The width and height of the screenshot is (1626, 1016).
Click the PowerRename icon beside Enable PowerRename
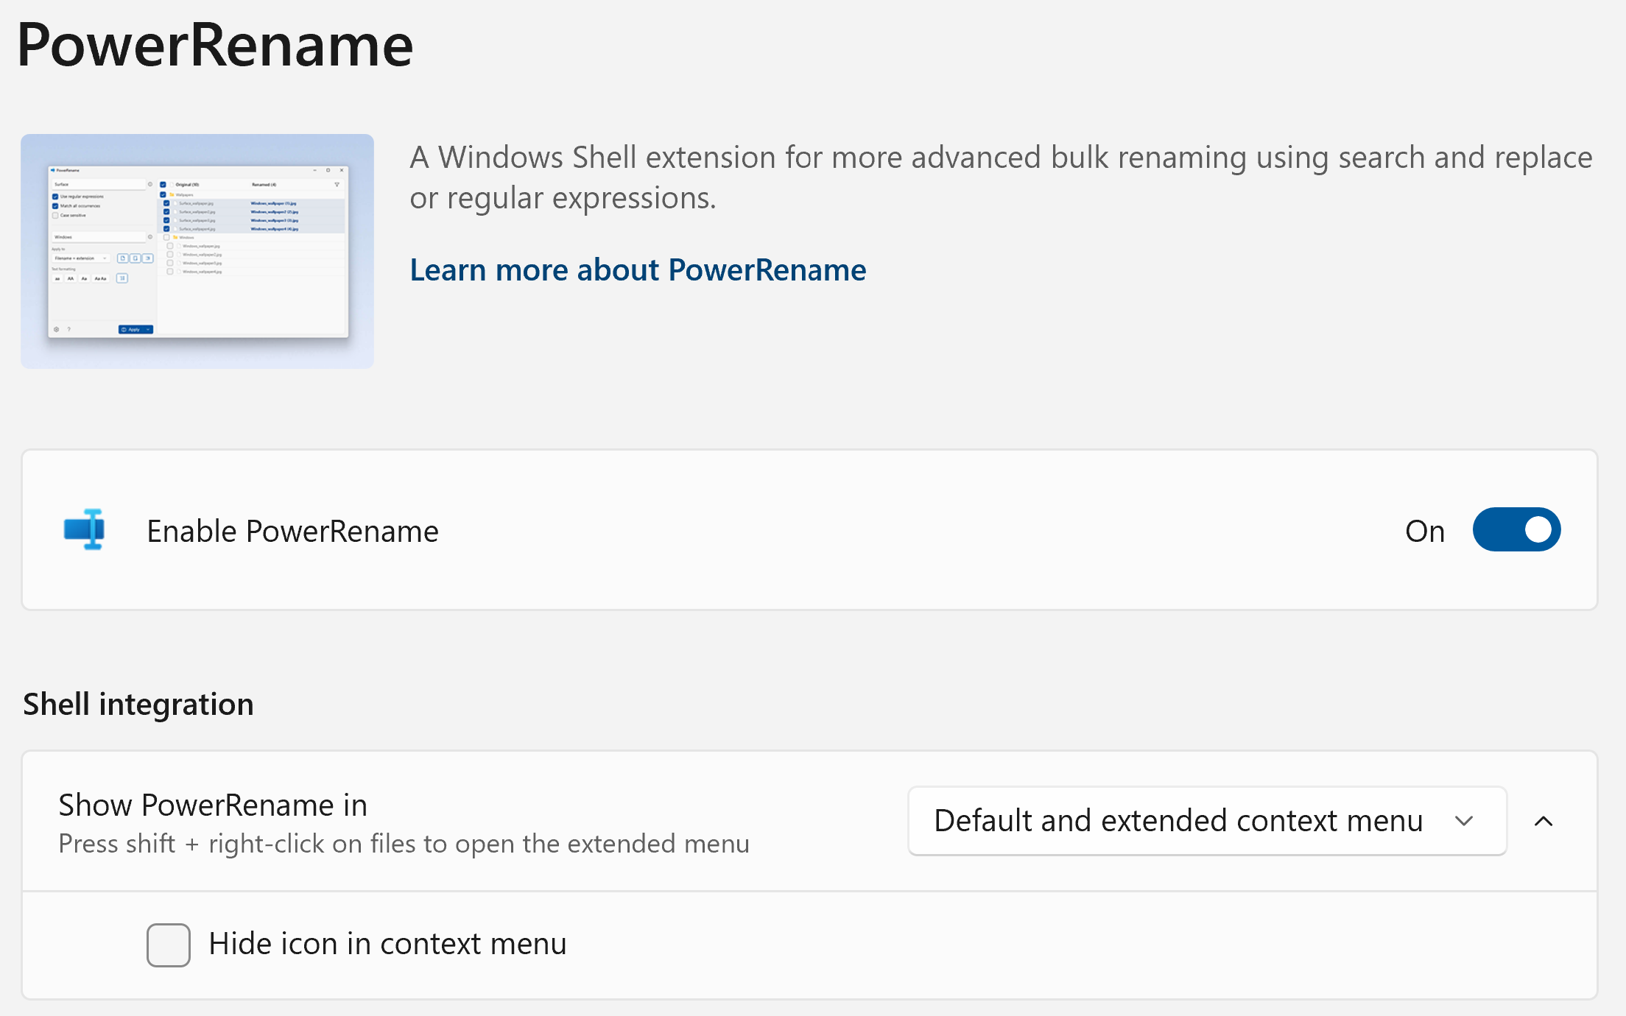coord(85,529)
